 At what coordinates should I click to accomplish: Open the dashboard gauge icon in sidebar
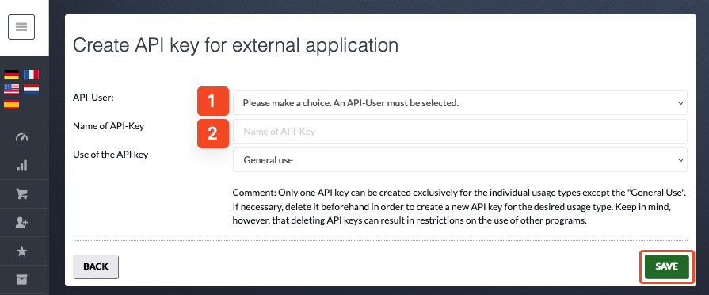21,137
